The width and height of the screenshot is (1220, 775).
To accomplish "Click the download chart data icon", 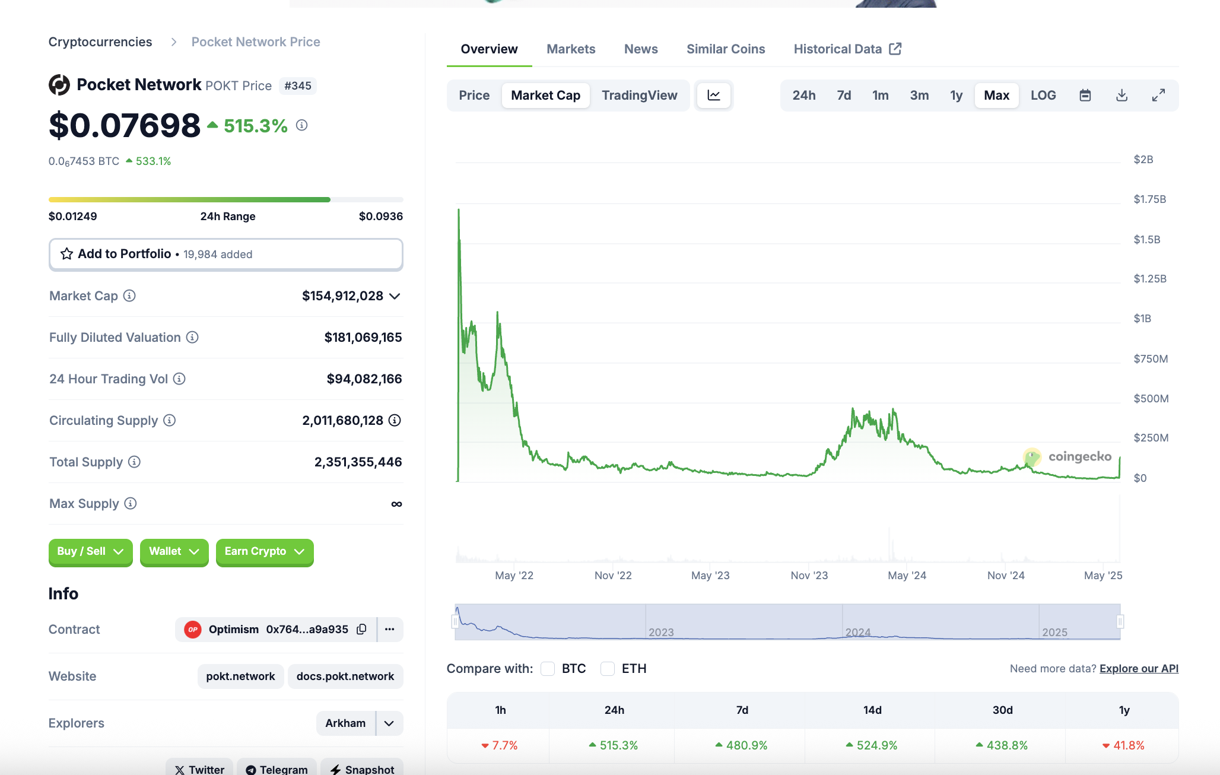I will click(x=1121, y=96).
